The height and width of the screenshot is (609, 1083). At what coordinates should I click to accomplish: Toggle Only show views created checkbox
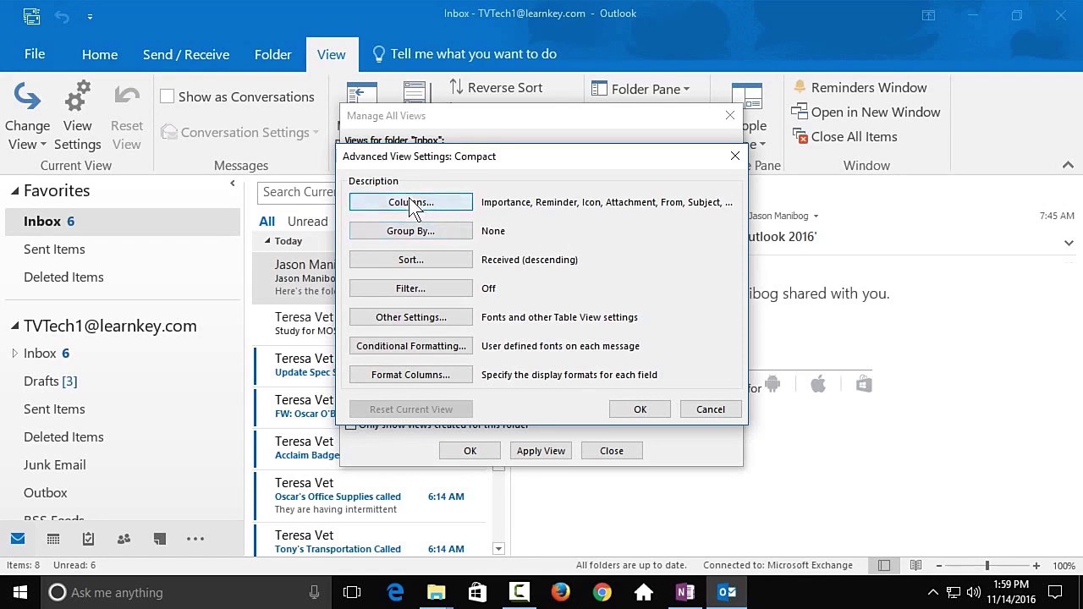(x=350, y=425)
